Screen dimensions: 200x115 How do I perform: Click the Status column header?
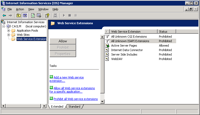pos(167,32)
